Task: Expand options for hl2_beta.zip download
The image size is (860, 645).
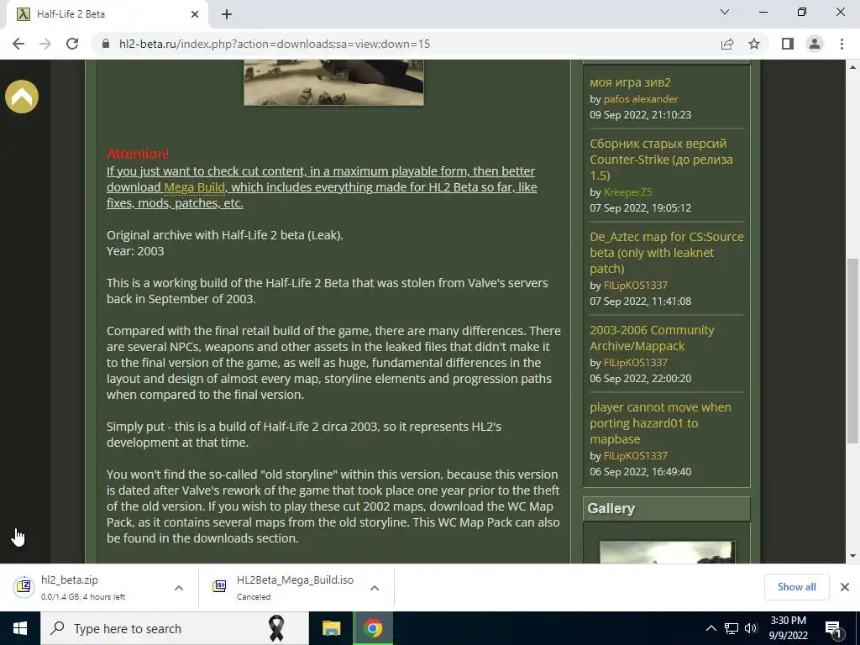Action: point(179,587)
